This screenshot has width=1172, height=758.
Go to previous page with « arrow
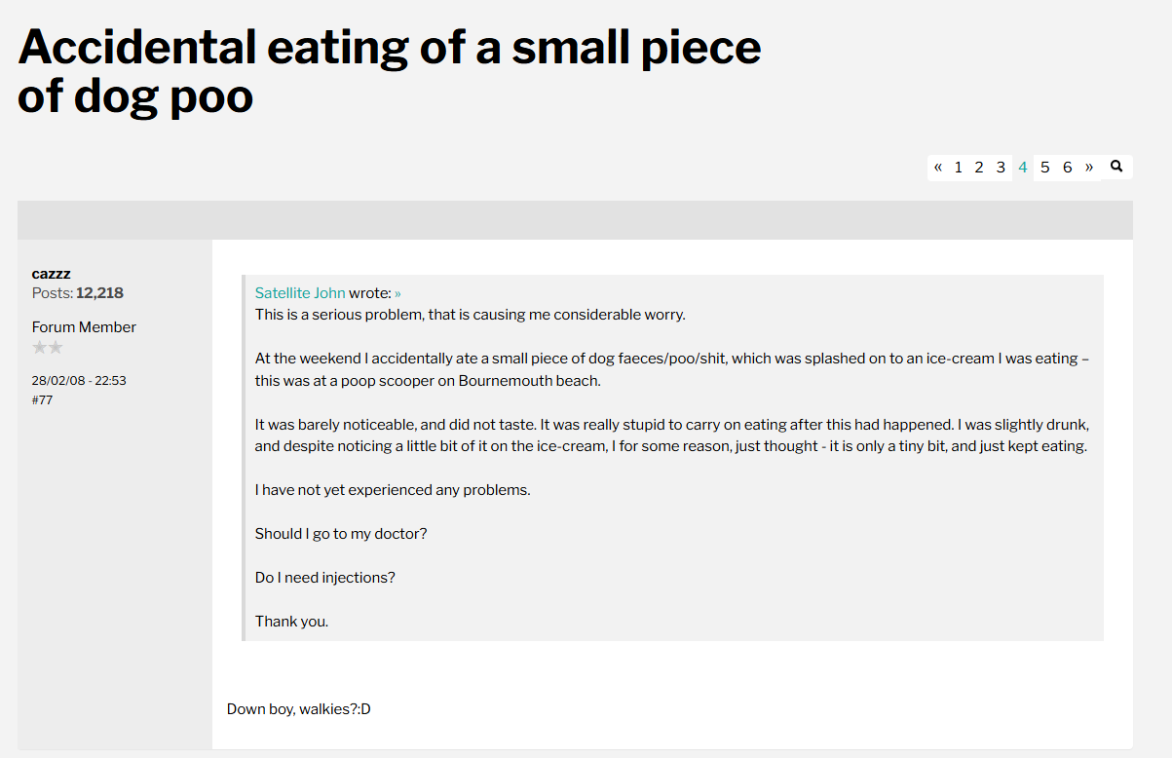point(938,168)
